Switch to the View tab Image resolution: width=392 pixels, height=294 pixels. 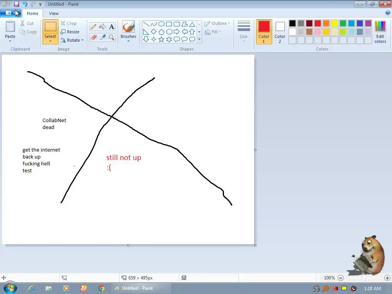point(54,13)
